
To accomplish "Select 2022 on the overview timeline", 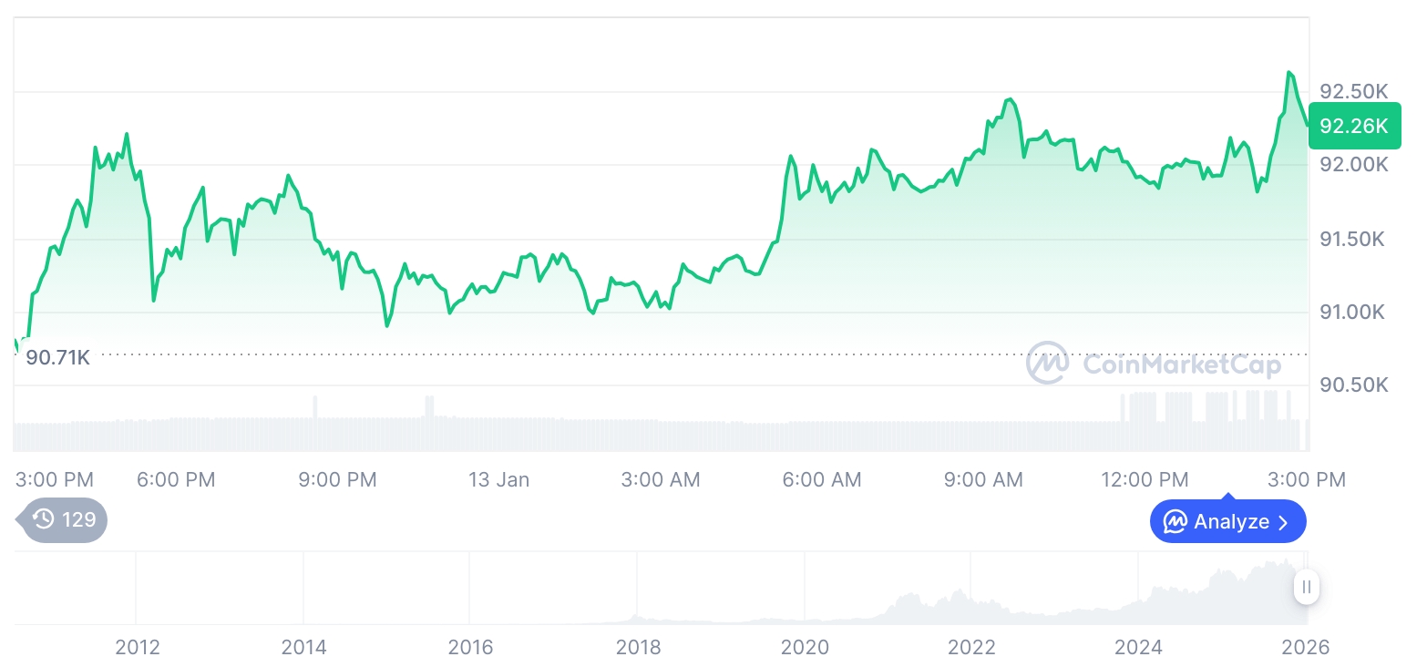I will click(971, 647).
